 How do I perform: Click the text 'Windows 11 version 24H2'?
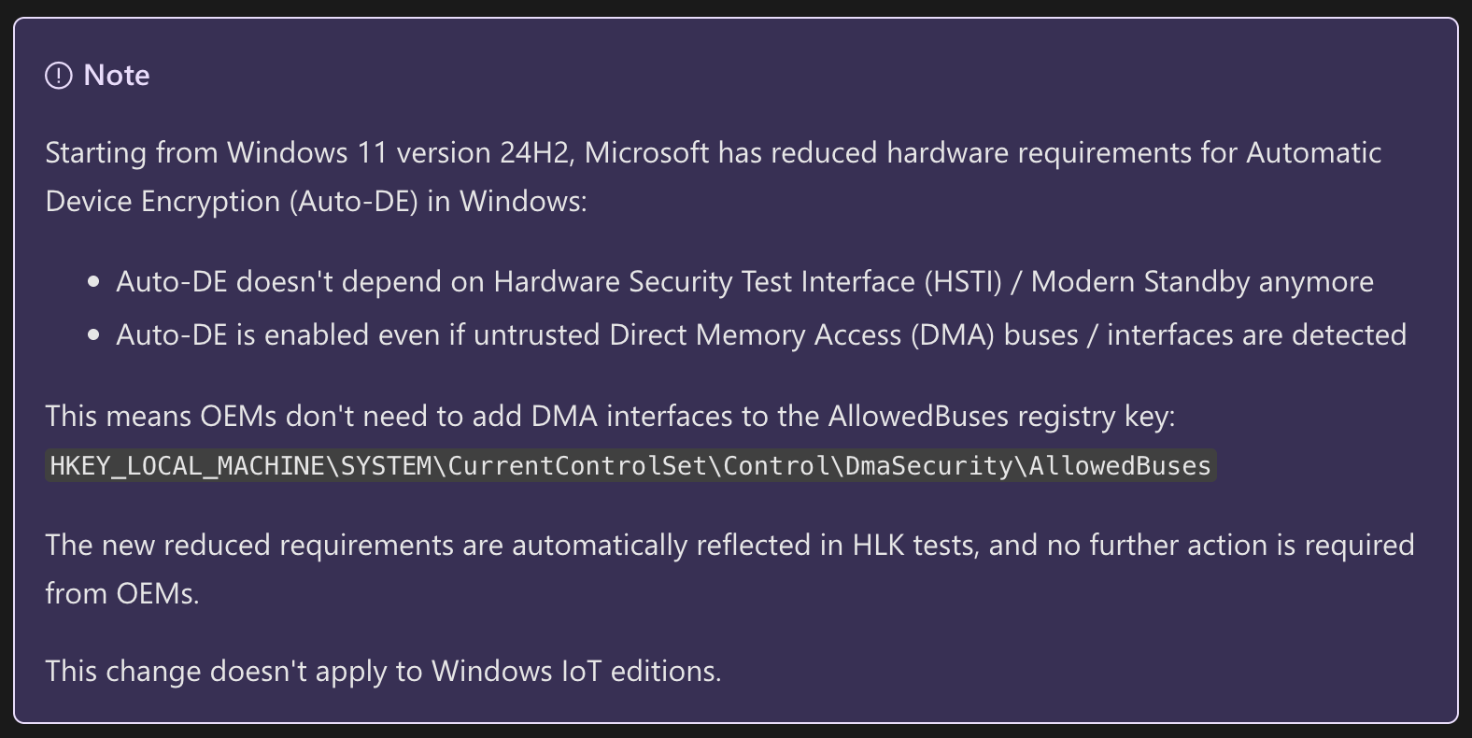(399, 152)
